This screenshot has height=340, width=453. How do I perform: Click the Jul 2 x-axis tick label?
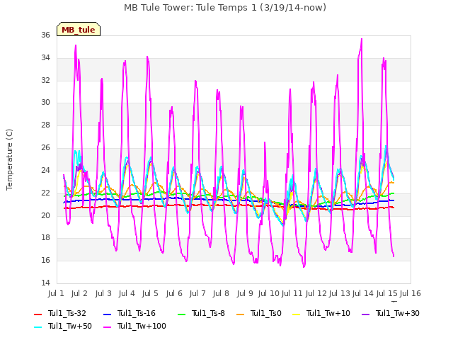pos(79,293)
